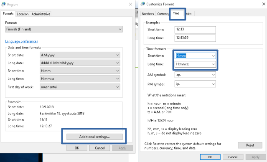Open the Date tab in Customize Format
The image size is (267, 162).
(x=189, y=14)
